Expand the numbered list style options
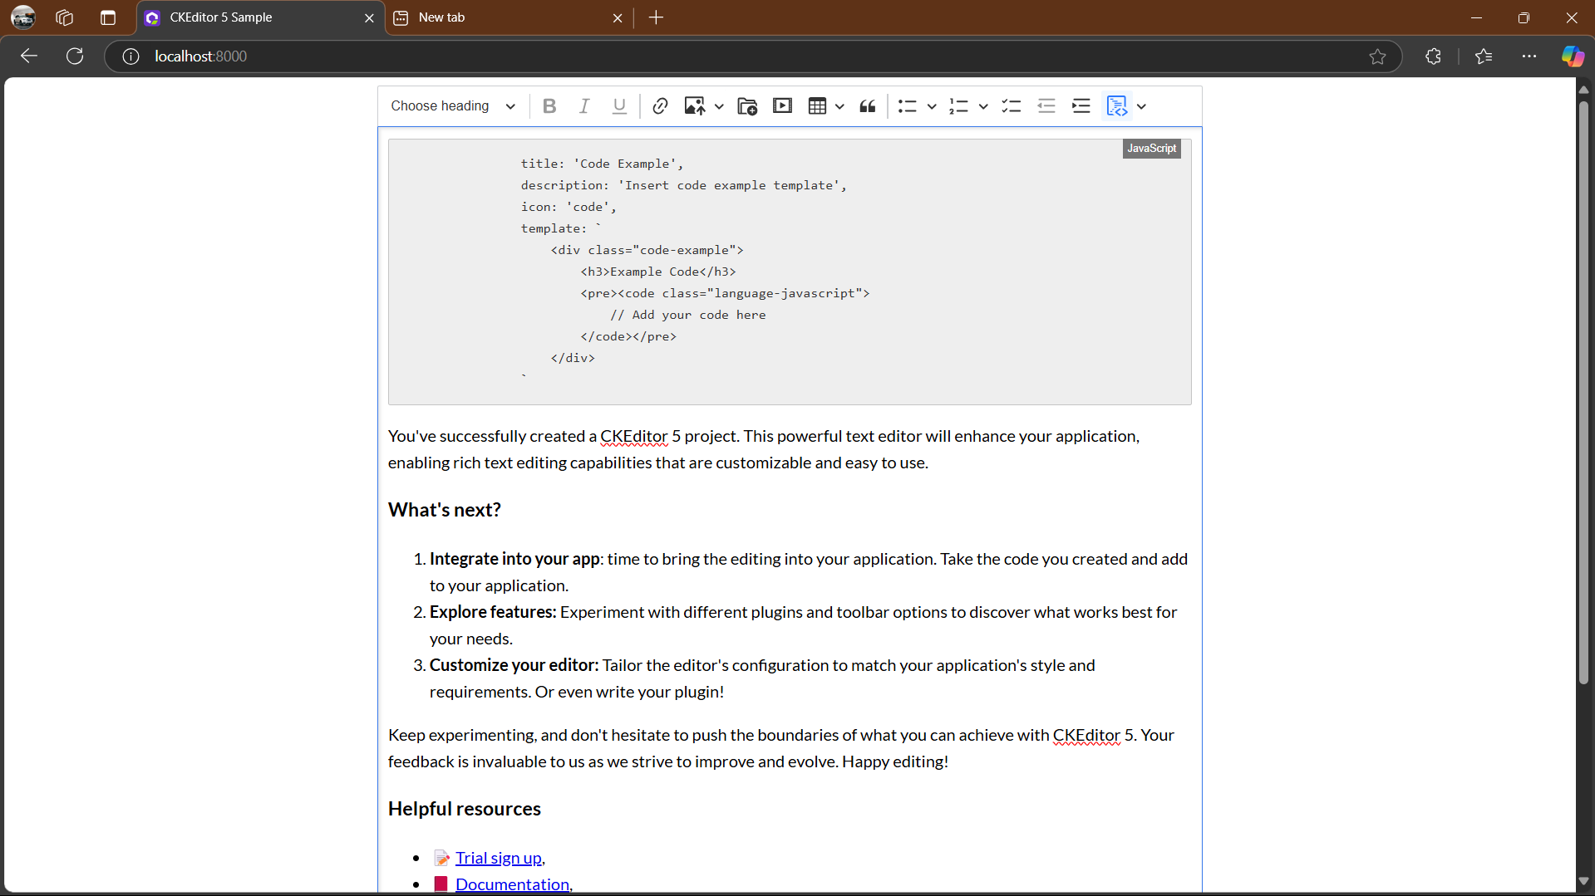 coord(982,105)
